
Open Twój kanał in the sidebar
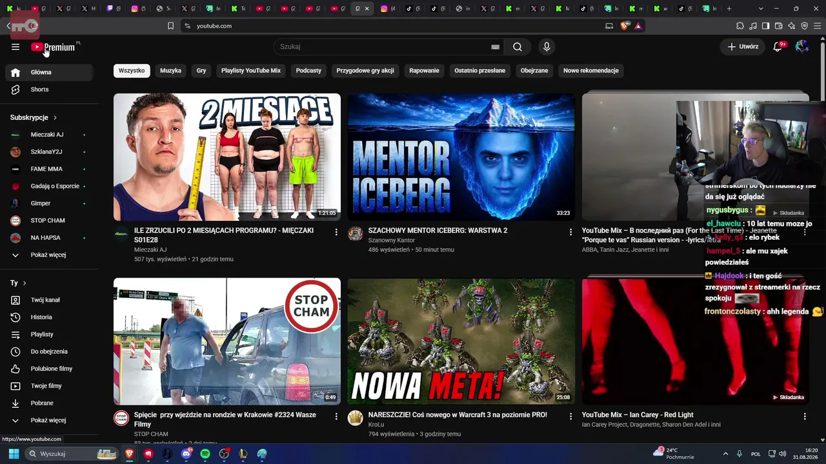click(x=49, y=300)
